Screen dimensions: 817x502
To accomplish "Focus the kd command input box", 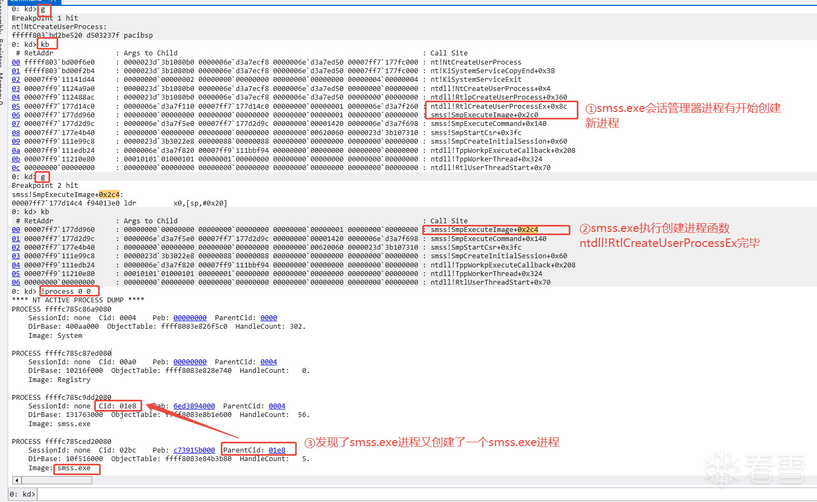I will 427,494.
